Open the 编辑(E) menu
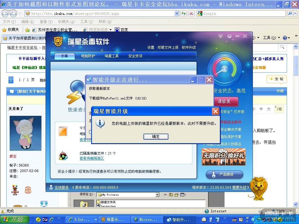The width and height of the screenshot is (299, 224). click(27, 22)
